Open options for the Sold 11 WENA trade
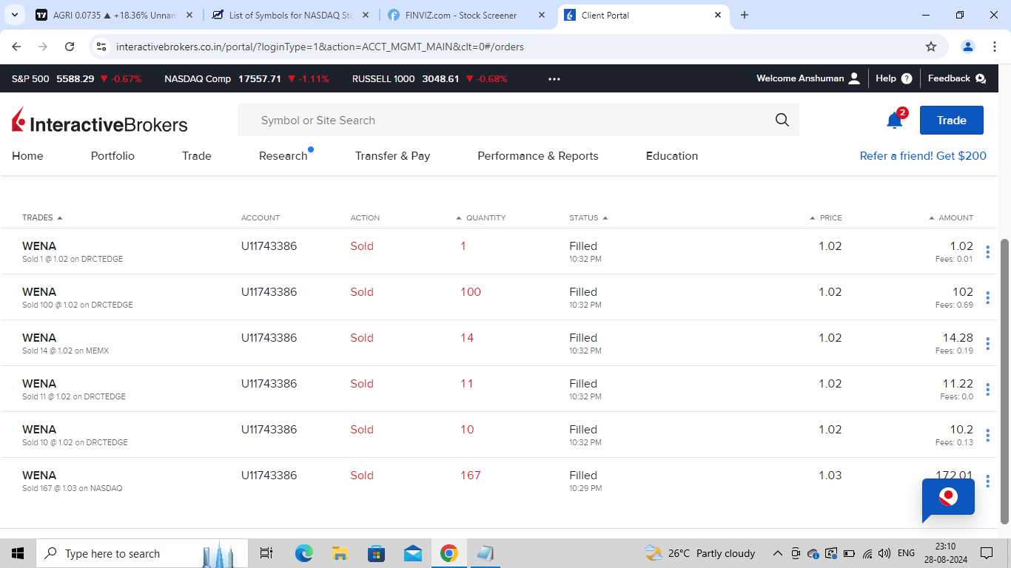 pos(987,390)
